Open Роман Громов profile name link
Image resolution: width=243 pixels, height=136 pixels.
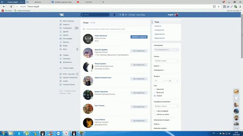tap(100, 63)
